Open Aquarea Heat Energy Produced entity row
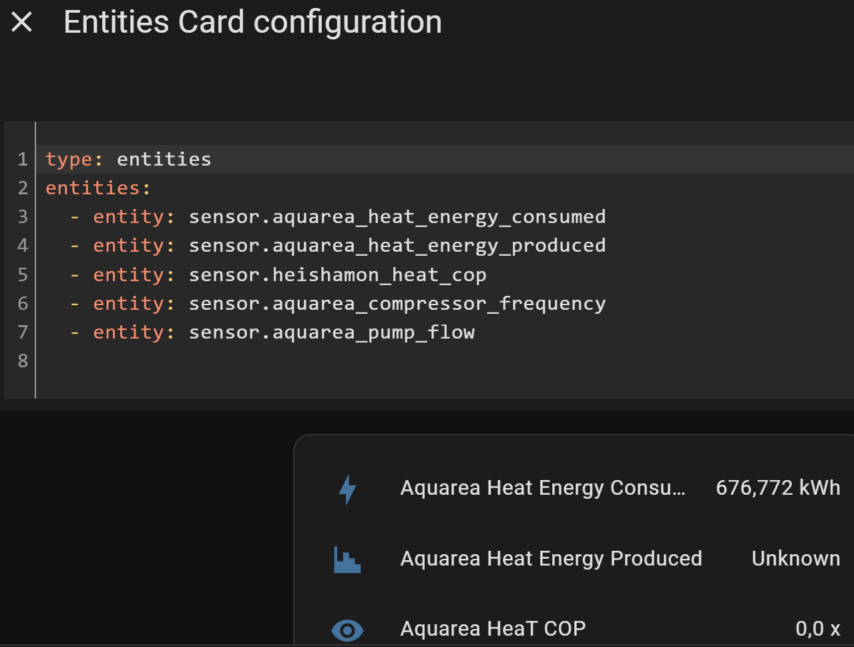 pos(551,559)
